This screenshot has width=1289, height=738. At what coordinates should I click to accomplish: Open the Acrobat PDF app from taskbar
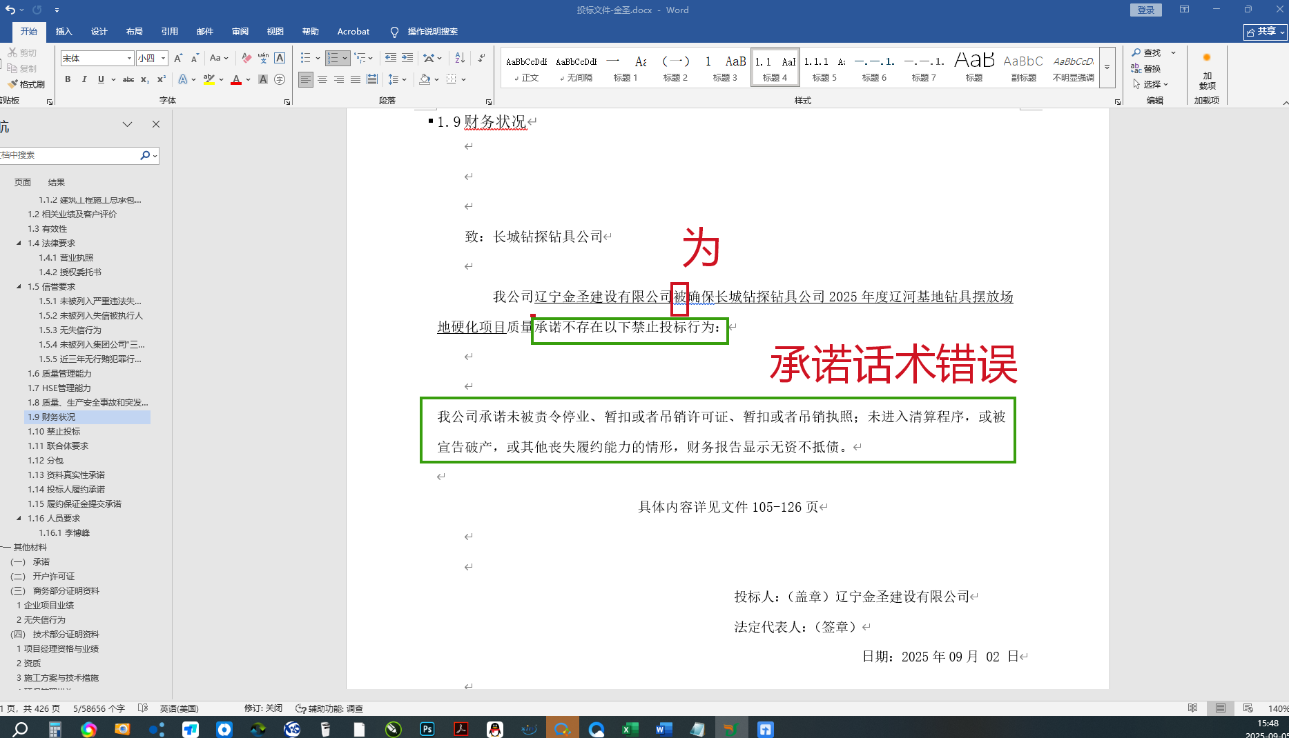click(x=461, y=728)
